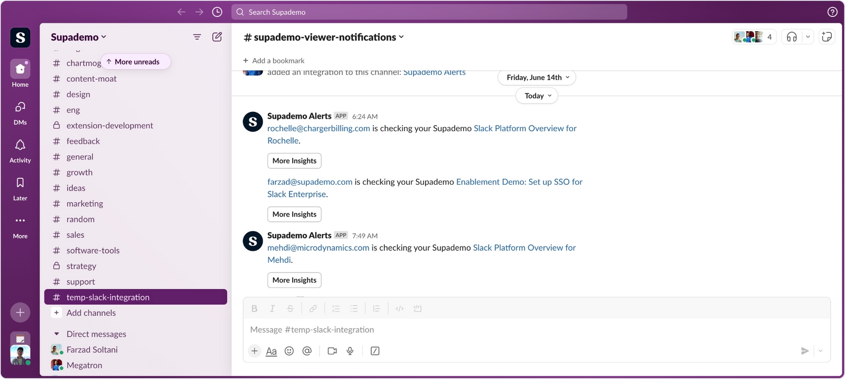Click the create new plus button
This screenshot has height=379, width=845.
point(20,312)
